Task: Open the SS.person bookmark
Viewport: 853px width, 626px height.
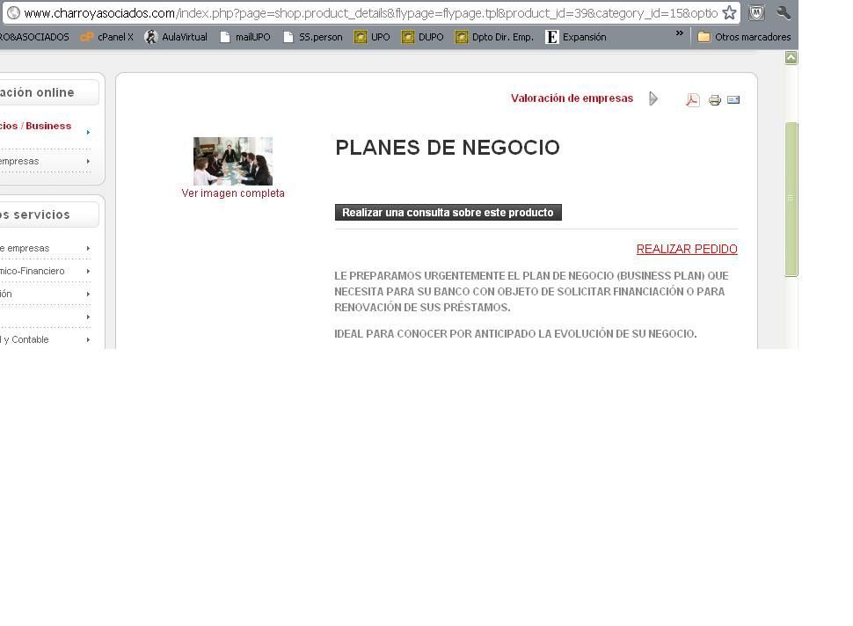Action: coord(313,37)
